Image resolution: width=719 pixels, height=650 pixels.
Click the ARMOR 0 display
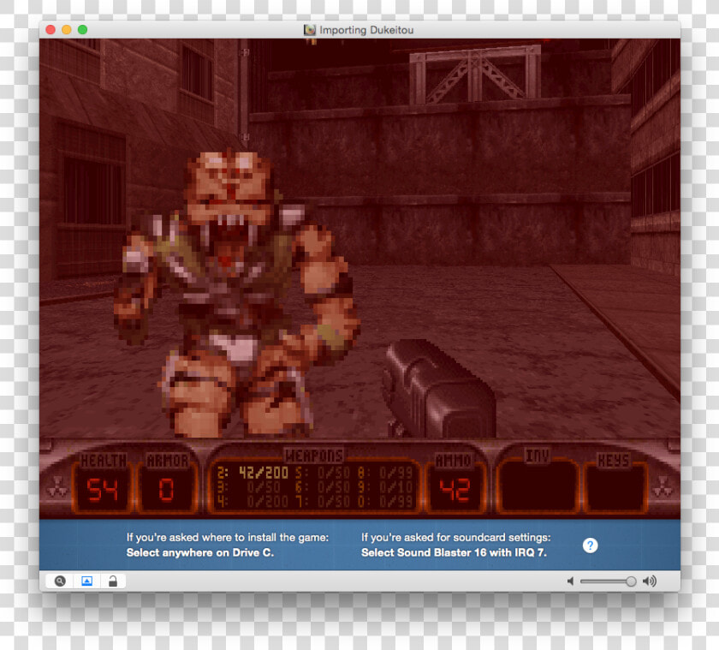click(167, 484)
